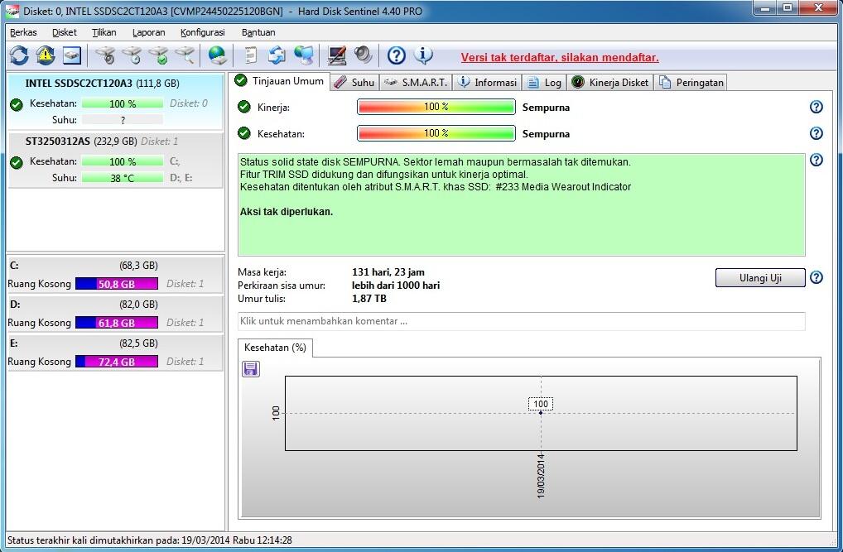Image resolution: width=843 pixels, height=552 pixels.
Task: Click the 'lebih dari 1000 hari' value
Action: (396, 286)
